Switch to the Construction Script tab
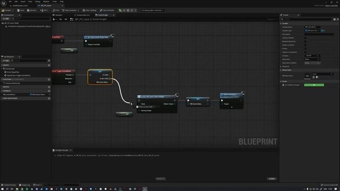Viewport: 340px width, 191px height. click(82, 15)
